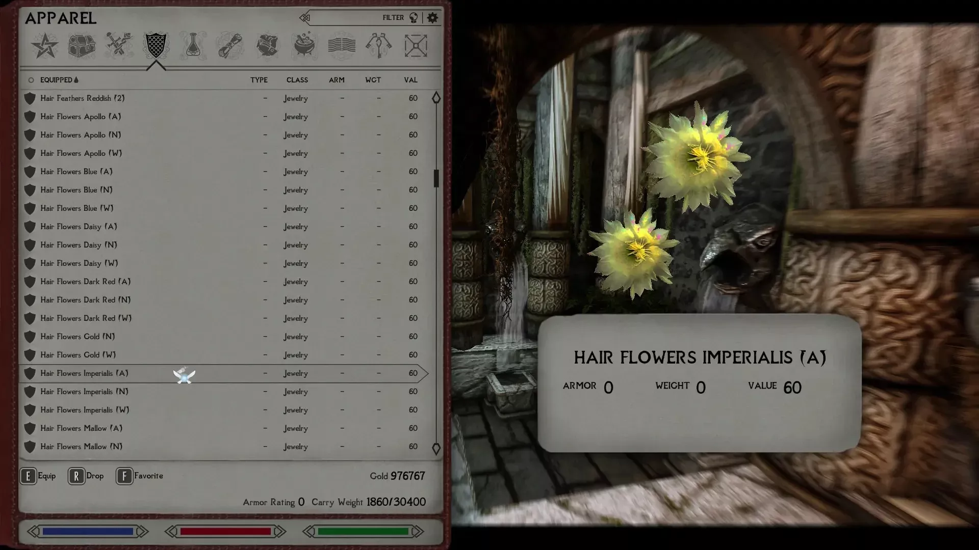
Task: Open the Food category icon
Action: click(x=267, y=45)
